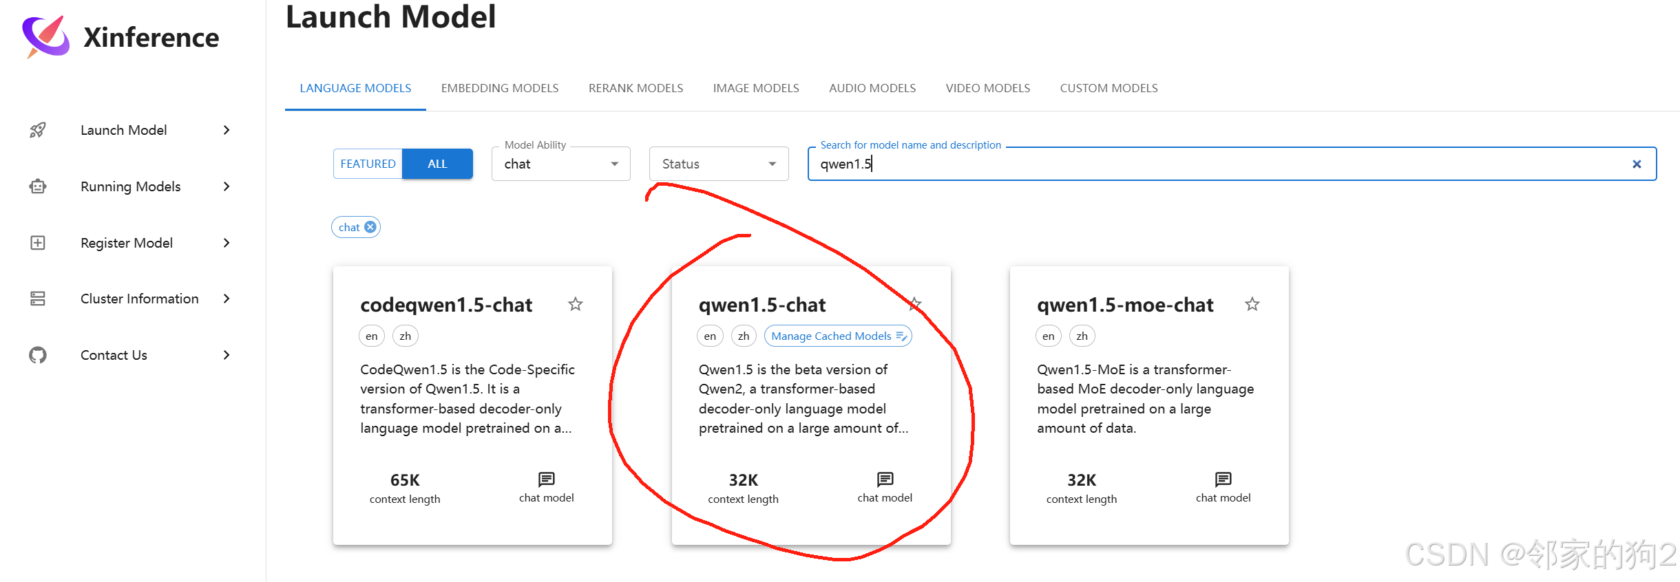
Task: Click the Cluster Information server icon
Action: (x=38, y=299)
